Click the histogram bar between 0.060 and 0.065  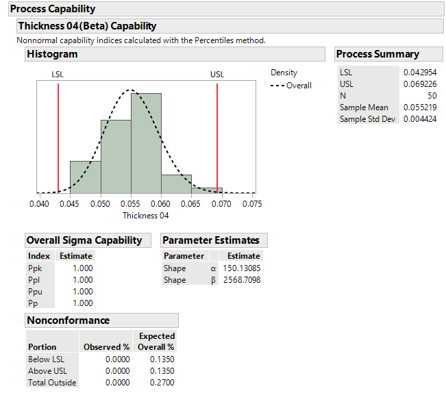coord(176,184)
